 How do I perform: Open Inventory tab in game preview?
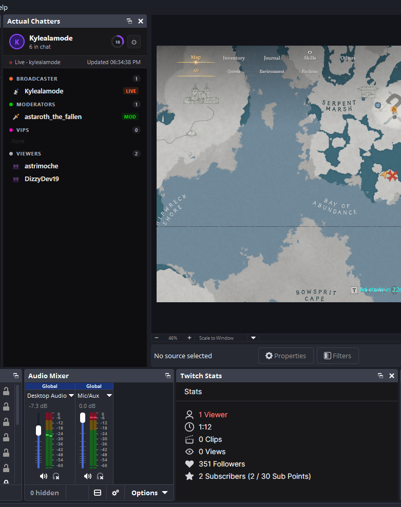[x=234, y=58]
